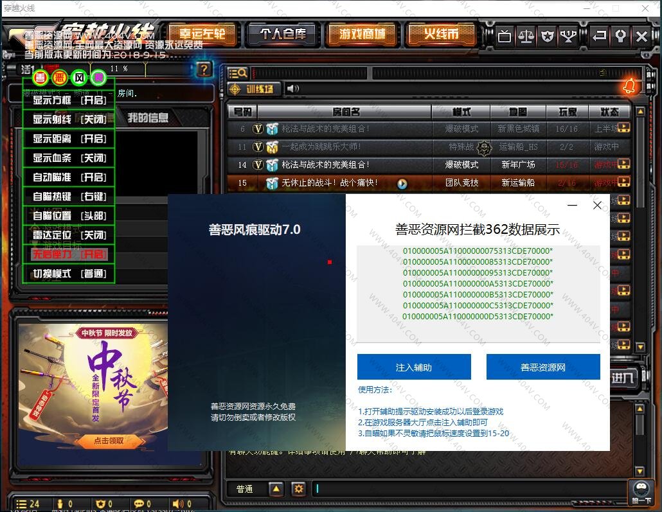Toggle 雷达定位 option in overlay menu
662x512 pixels.
69,235
